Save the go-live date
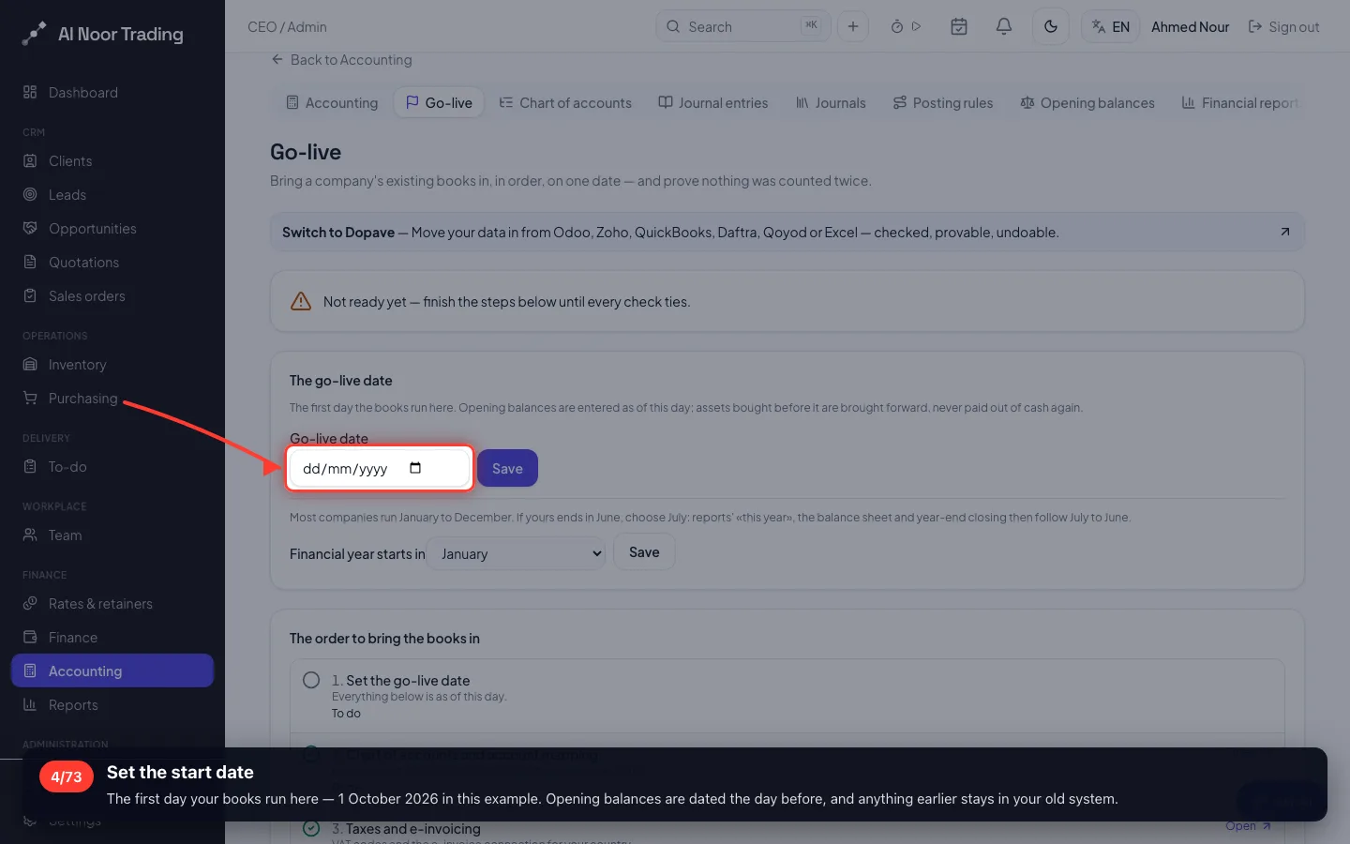Viewport: 1350px width, 844px height. click(x=507, y=468)
